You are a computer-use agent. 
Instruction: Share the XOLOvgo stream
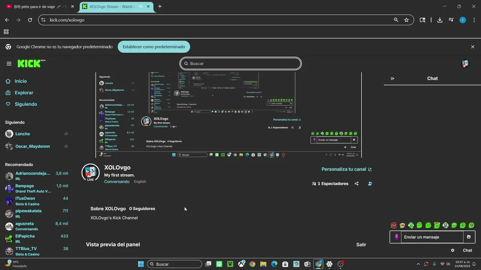[x=356, y=184]
